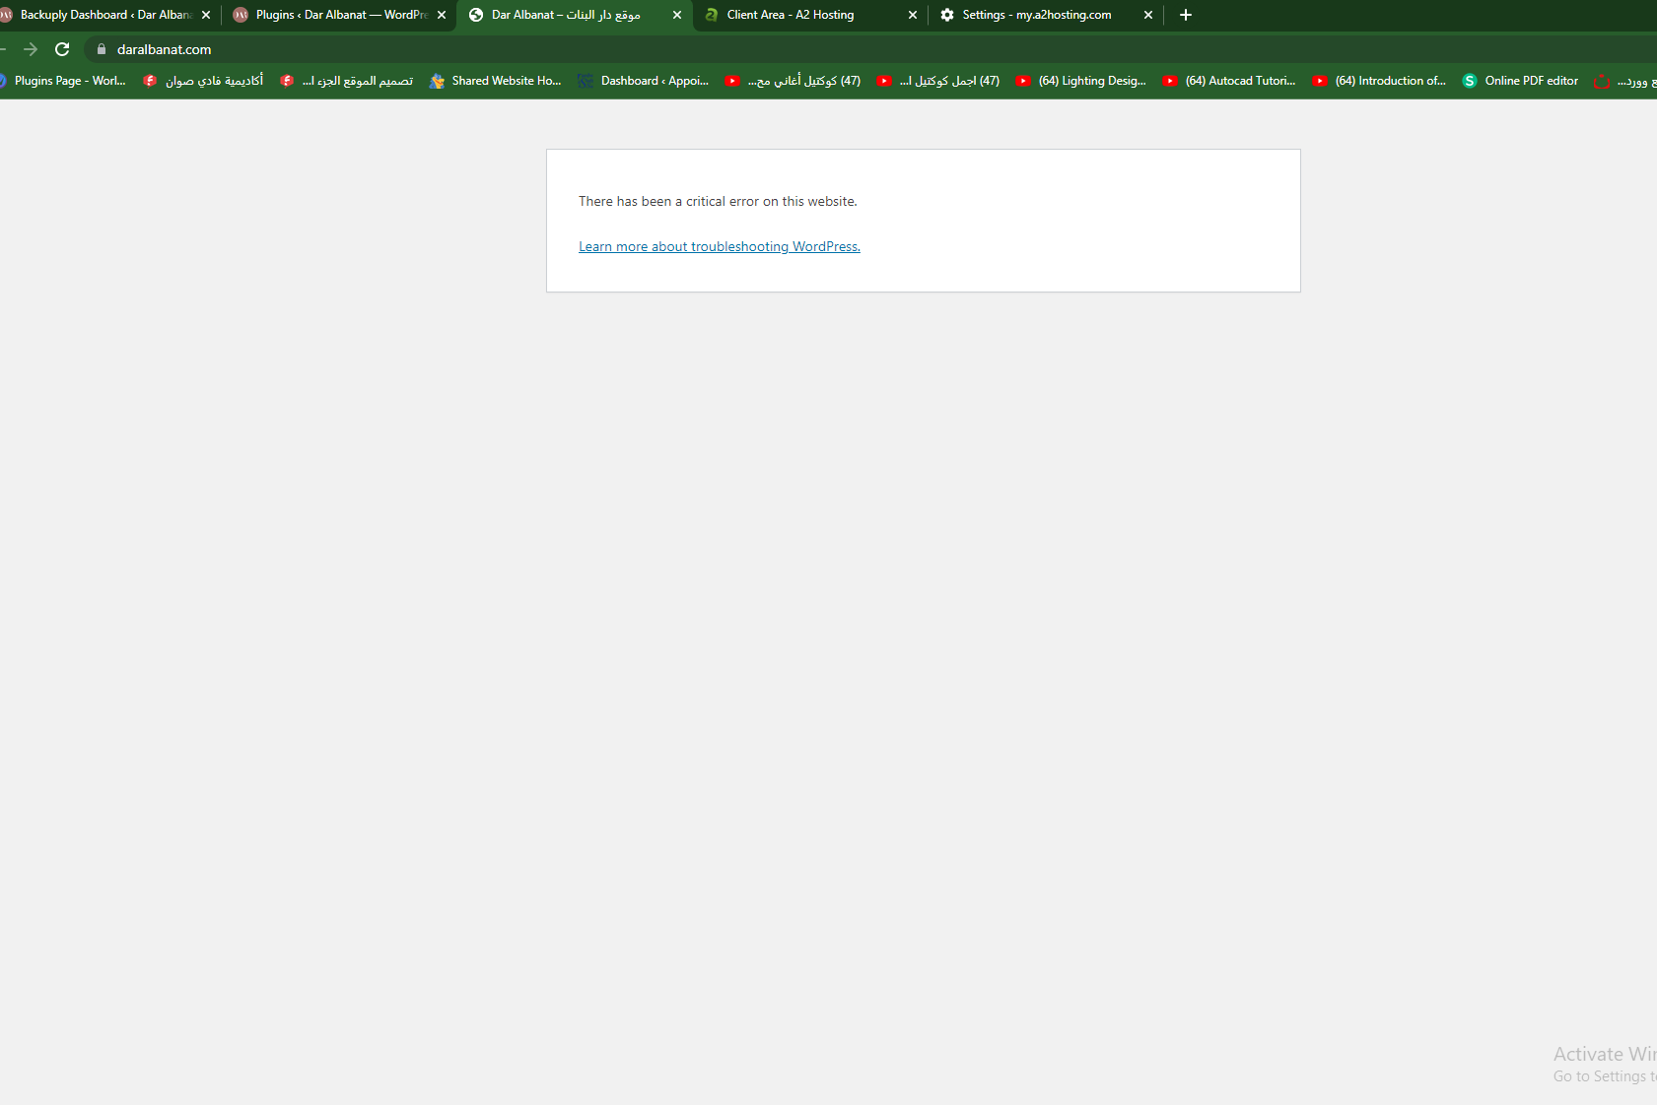The height and width of the screenshot is (1105, 1657).
Task: Open a new tab with plus icon
Action: pos(1186,15)
